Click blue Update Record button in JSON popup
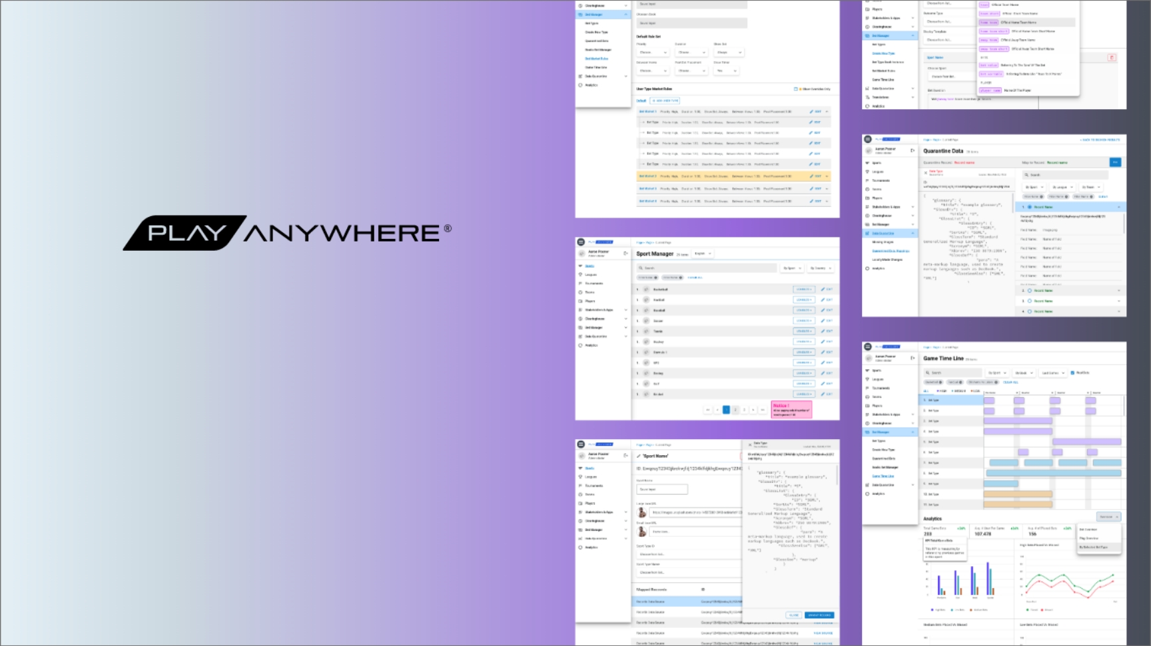The image size is (1151, 646). point(819,615)
